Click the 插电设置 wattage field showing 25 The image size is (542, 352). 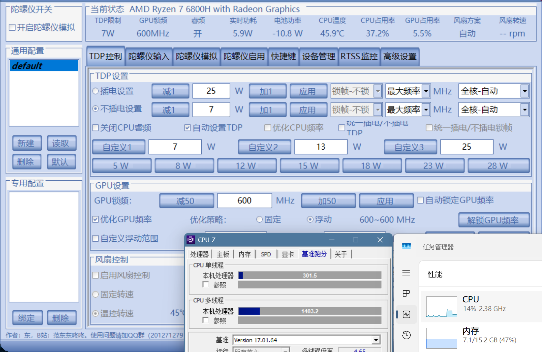tap(211, 91)
